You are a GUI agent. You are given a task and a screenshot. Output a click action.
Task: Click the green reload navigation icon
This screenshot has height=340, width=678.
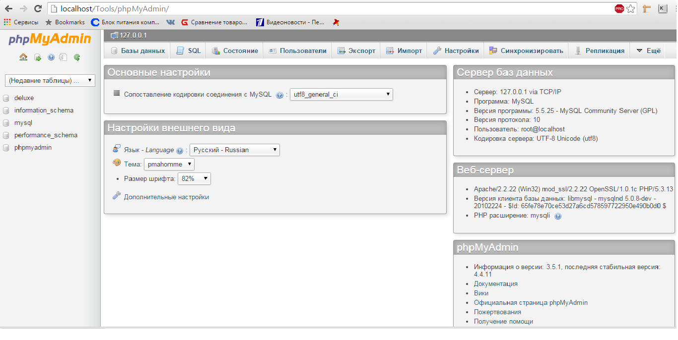(77, 57)
